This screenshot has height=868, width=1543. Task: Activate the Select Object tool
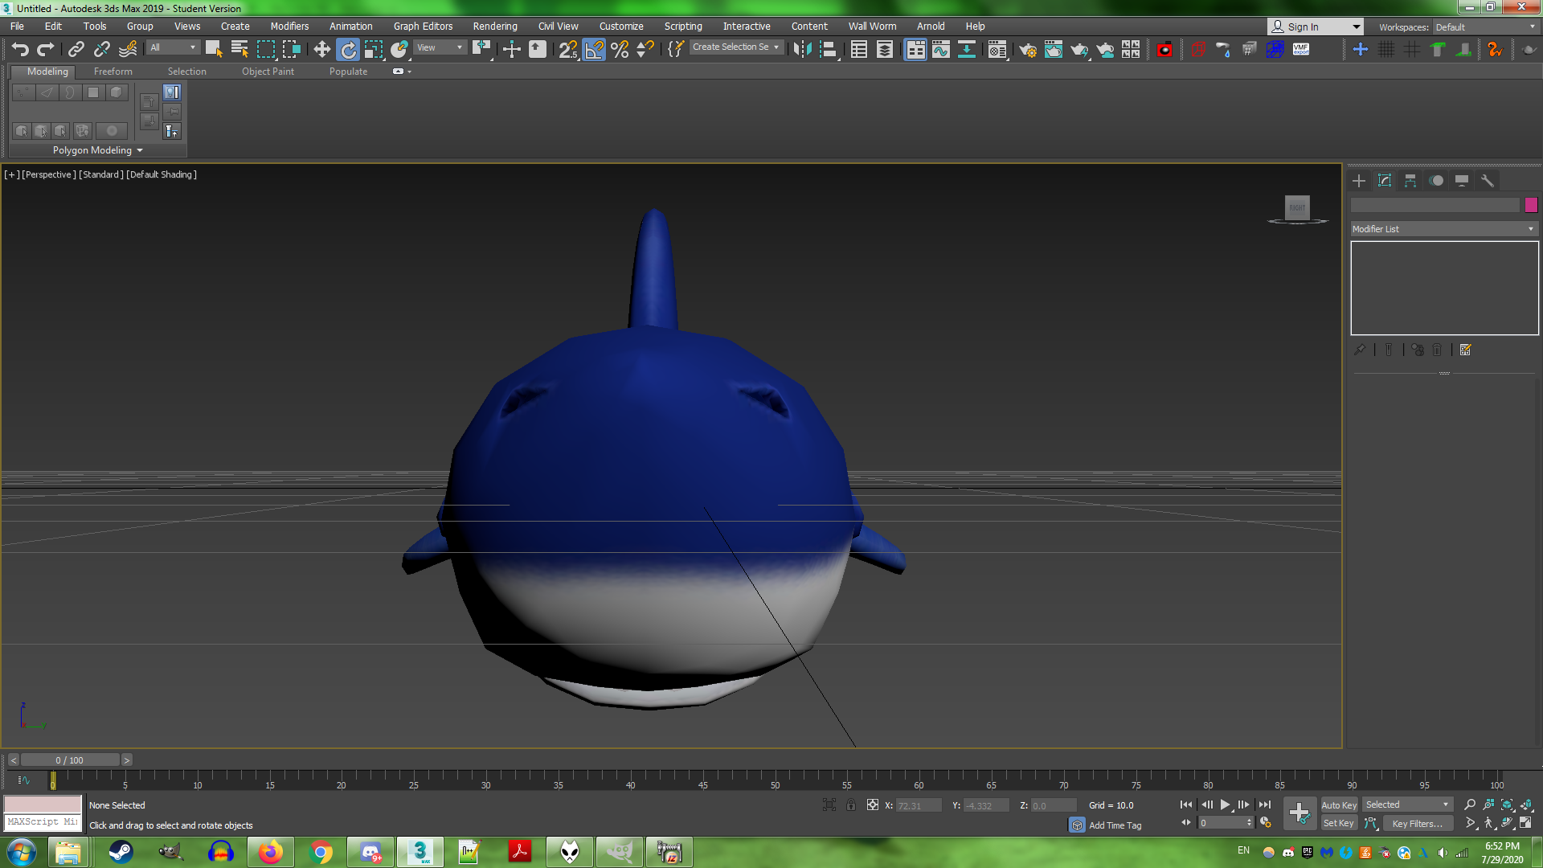[x=214, y=50]
